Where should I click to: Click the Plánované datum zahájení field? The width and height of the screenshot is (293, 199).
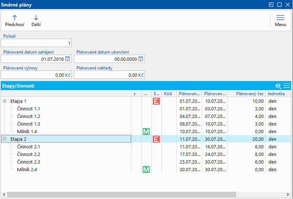pyautogui.click(x=36, y=59)
